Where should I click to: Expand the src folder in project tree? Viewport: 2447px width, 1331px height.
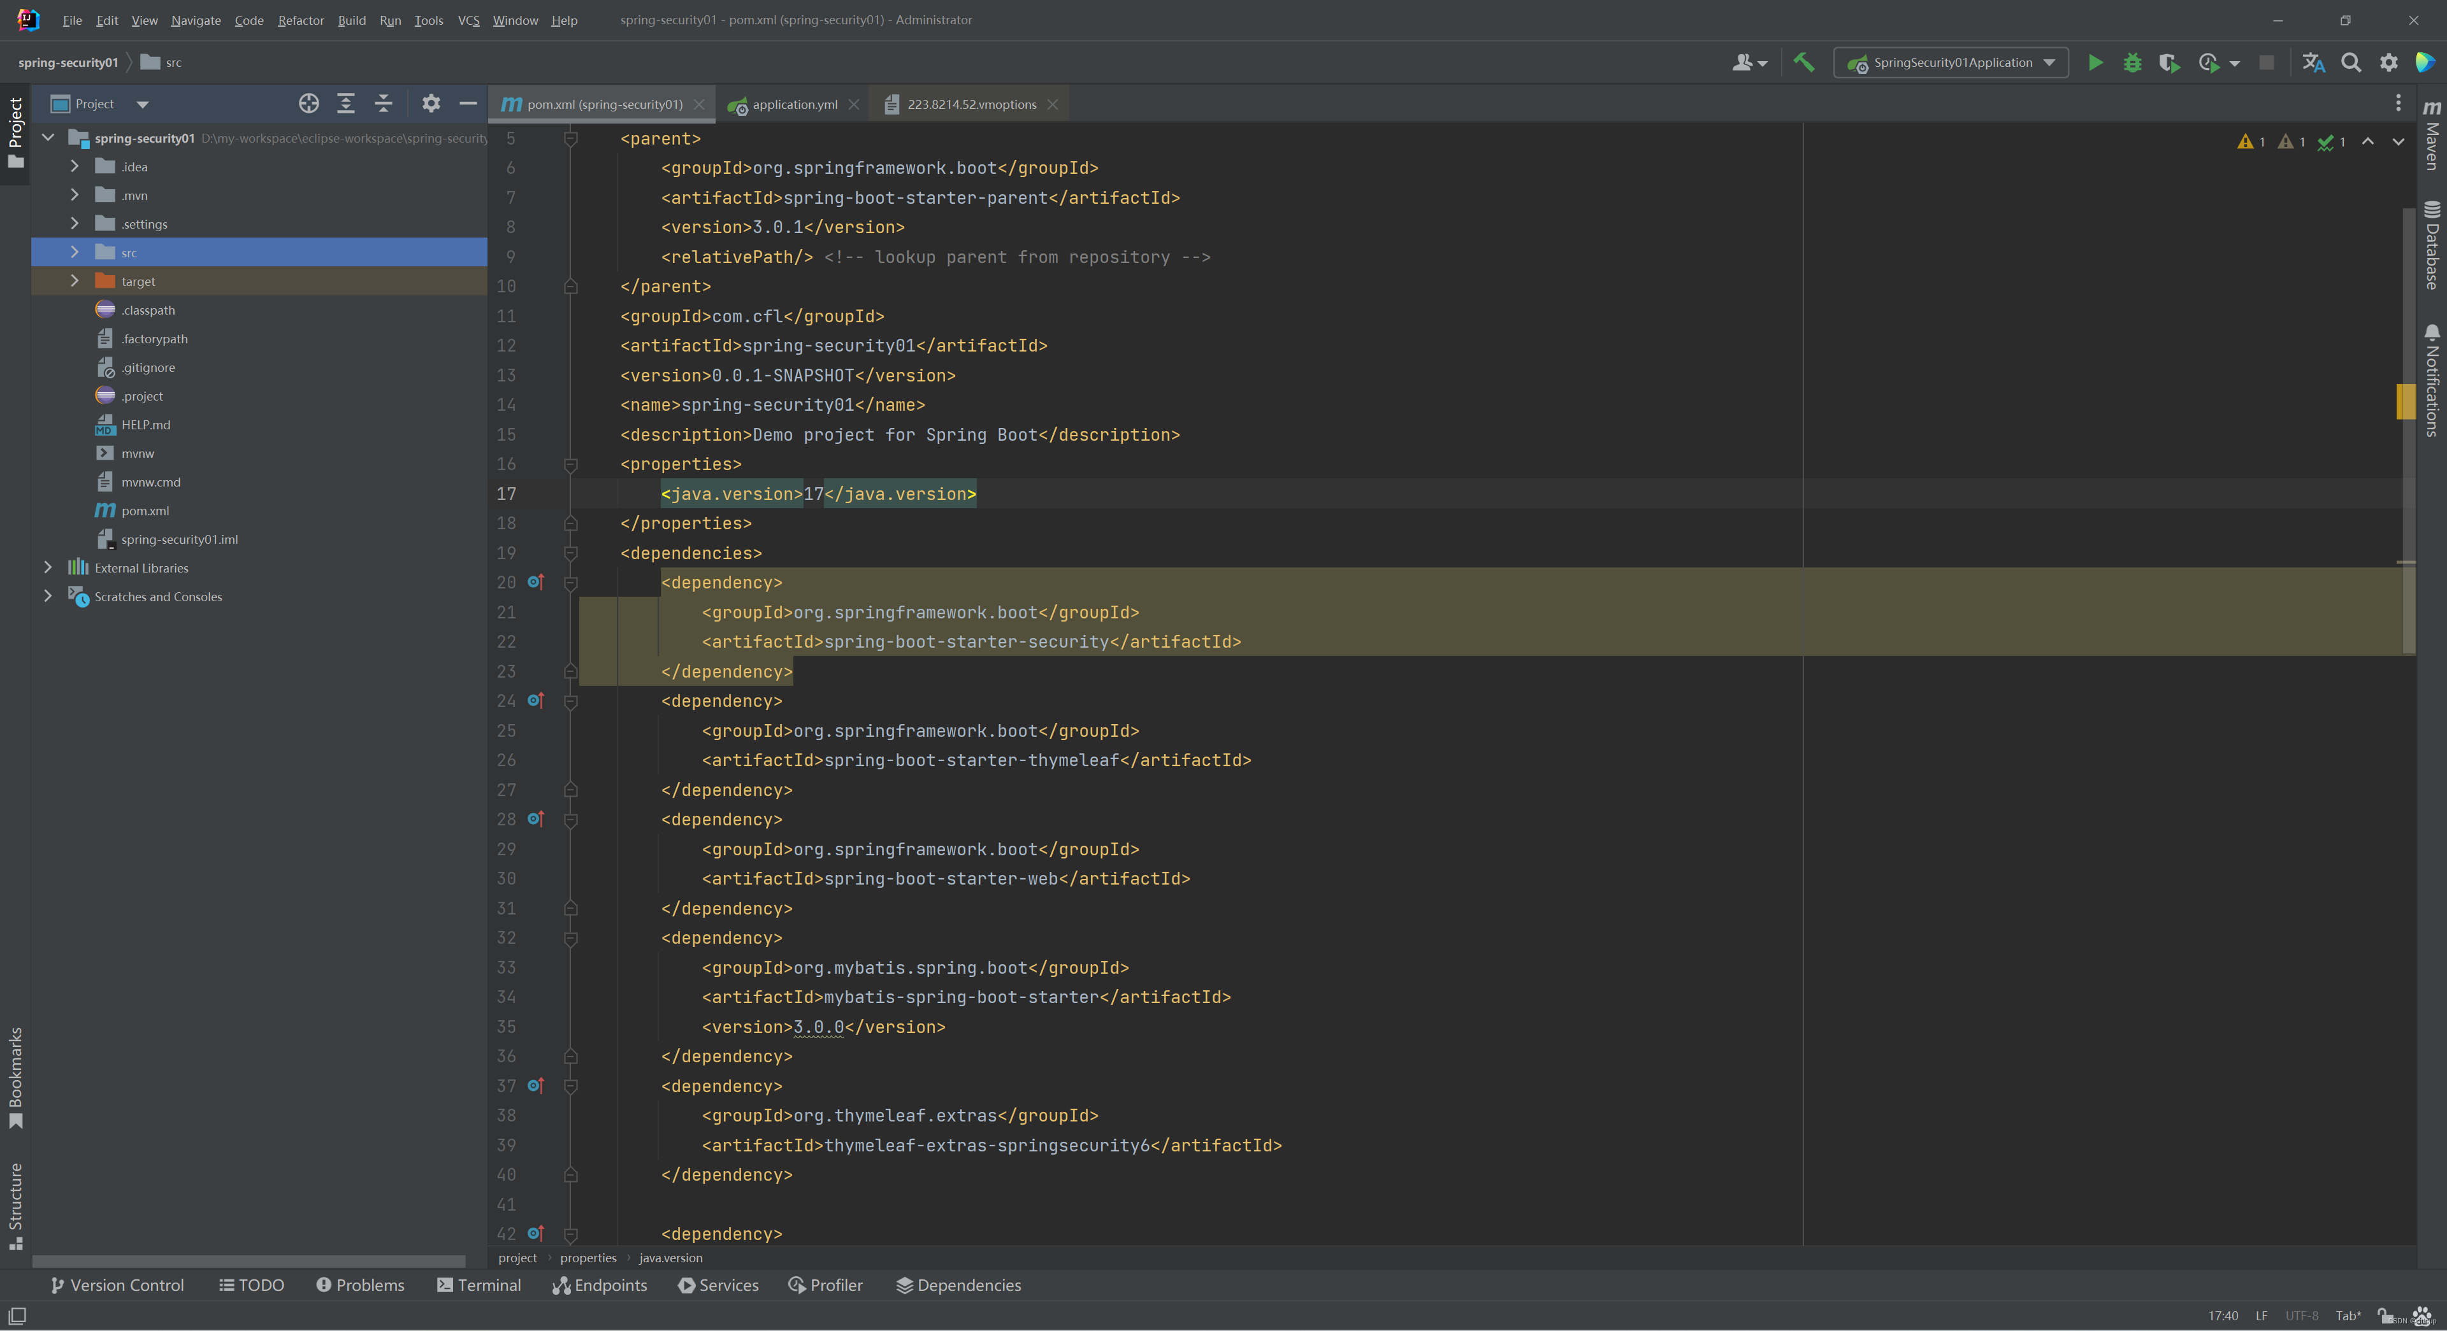(x=75, y=253)
